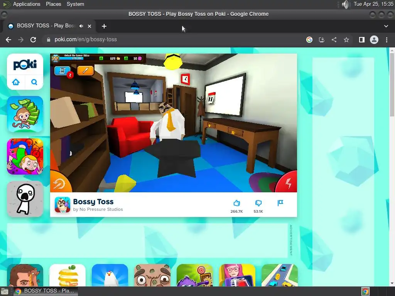The image size is (395, 296).
Task: Open the white chicken game thumbnail
Action: [x=110, y=275]
